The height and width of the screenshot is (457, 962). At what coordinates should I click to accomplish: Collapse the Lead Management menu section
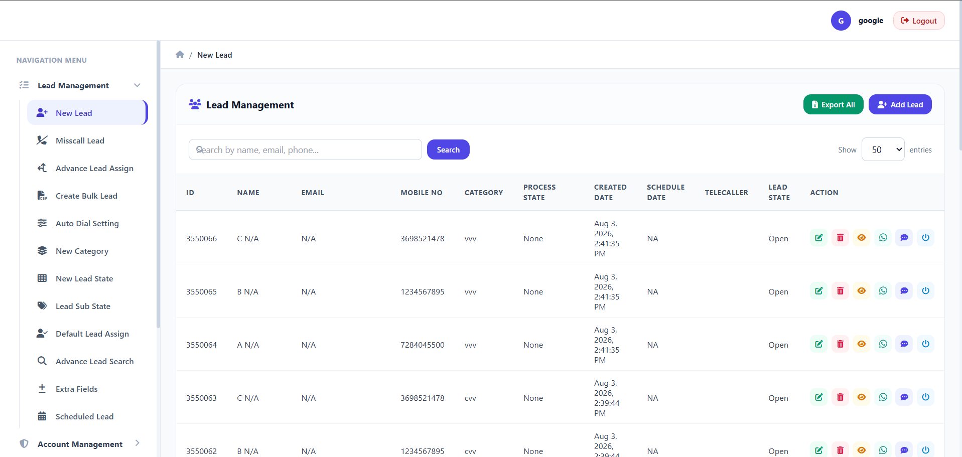pos(80,85)
